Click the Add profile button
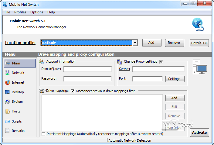The width and height of the screenshot is (214, 145). (152, 43)
